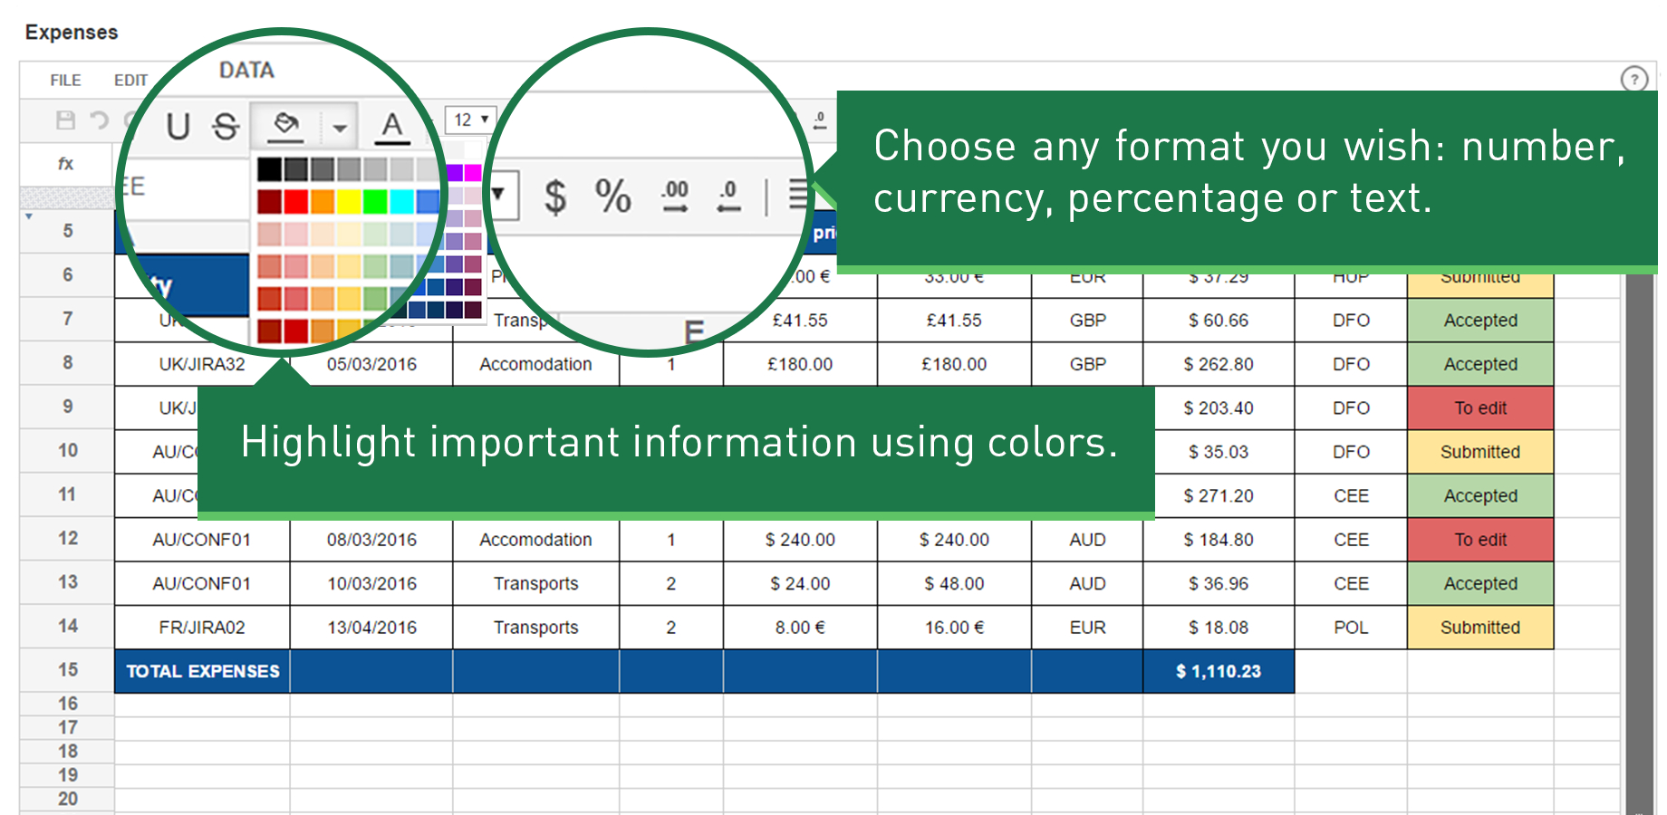Select row header 12
The height and width of the screenshot is (815, 1667).
click(67, 539)
